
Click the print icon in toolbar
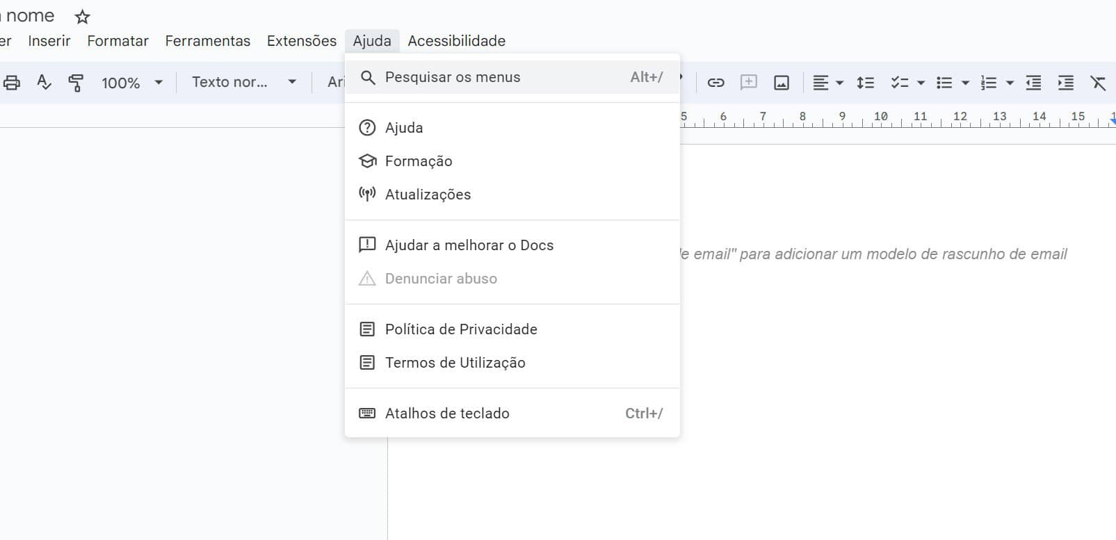point(11,83)
